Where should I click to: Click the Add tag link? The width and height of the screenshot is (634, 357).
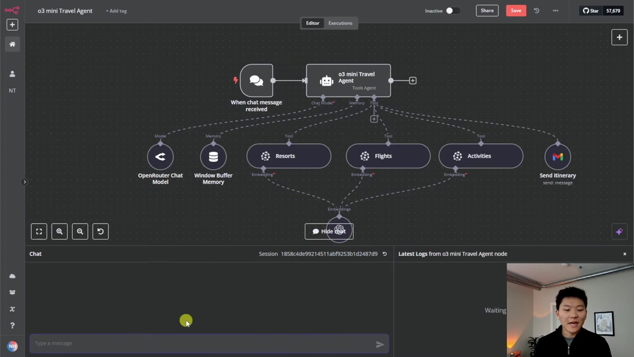click(x=116, y=11)
